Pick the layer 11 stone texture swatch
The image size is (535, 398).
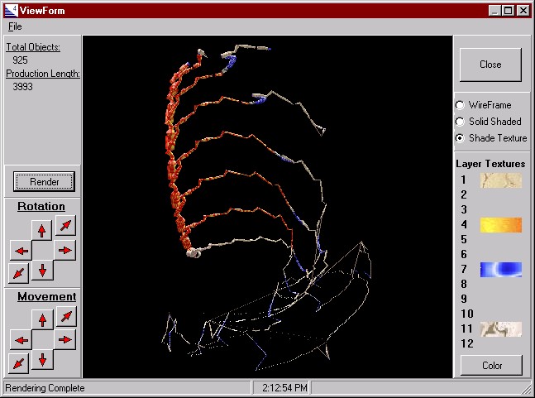(501, 329)
